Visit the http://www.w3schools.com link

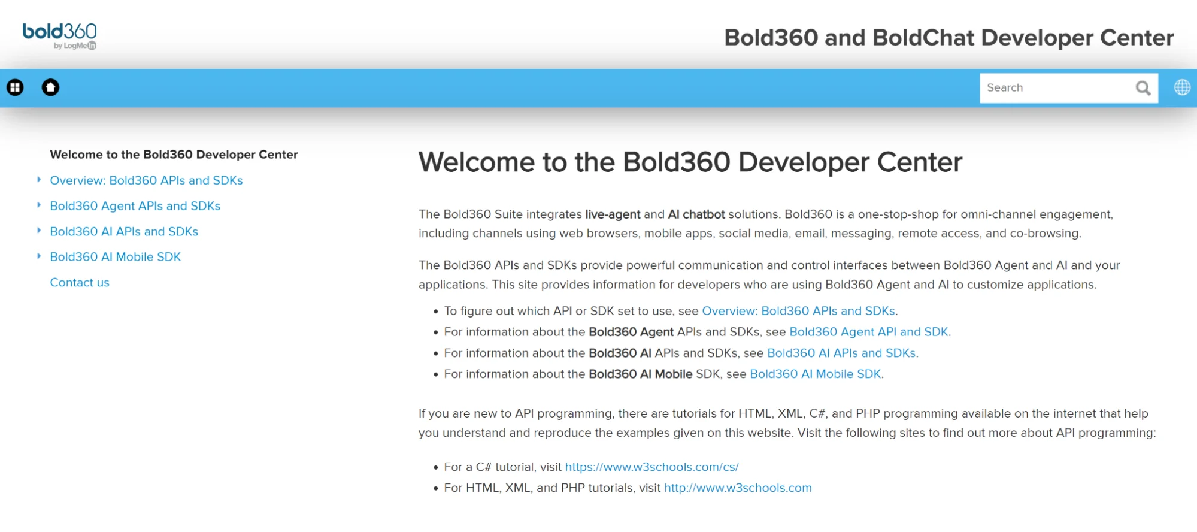coord(738,488)
